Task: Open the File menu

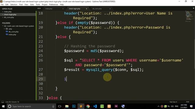Action: [2, 5]
